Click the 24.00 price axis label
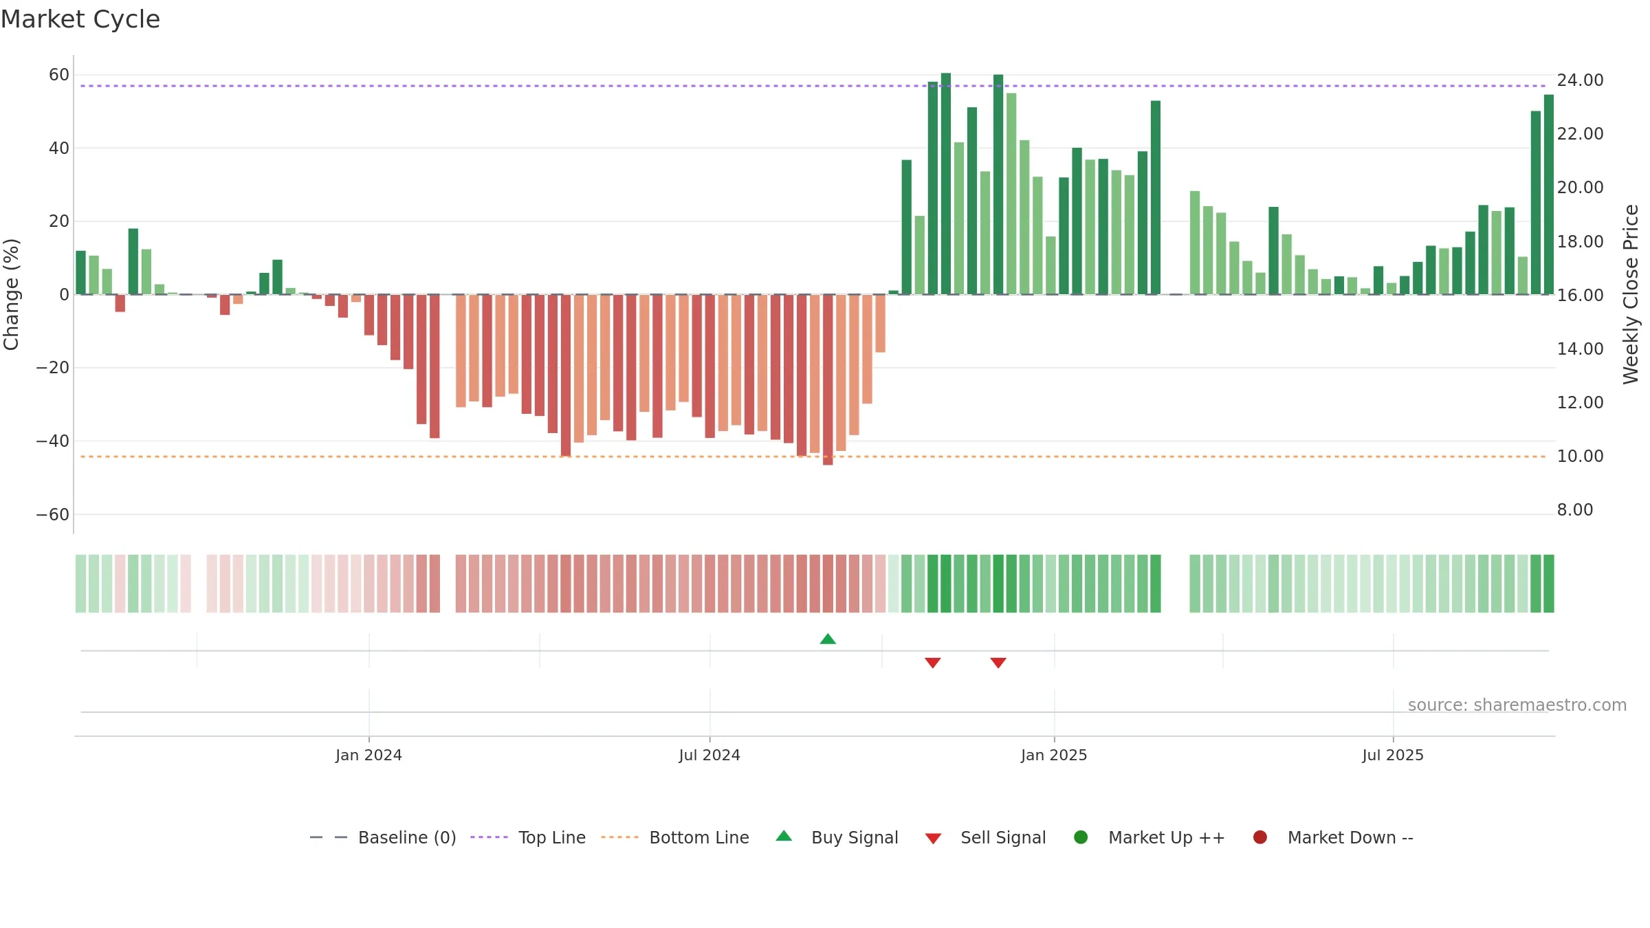This screenshot has height=928, width=1650. pos(1580,80)
